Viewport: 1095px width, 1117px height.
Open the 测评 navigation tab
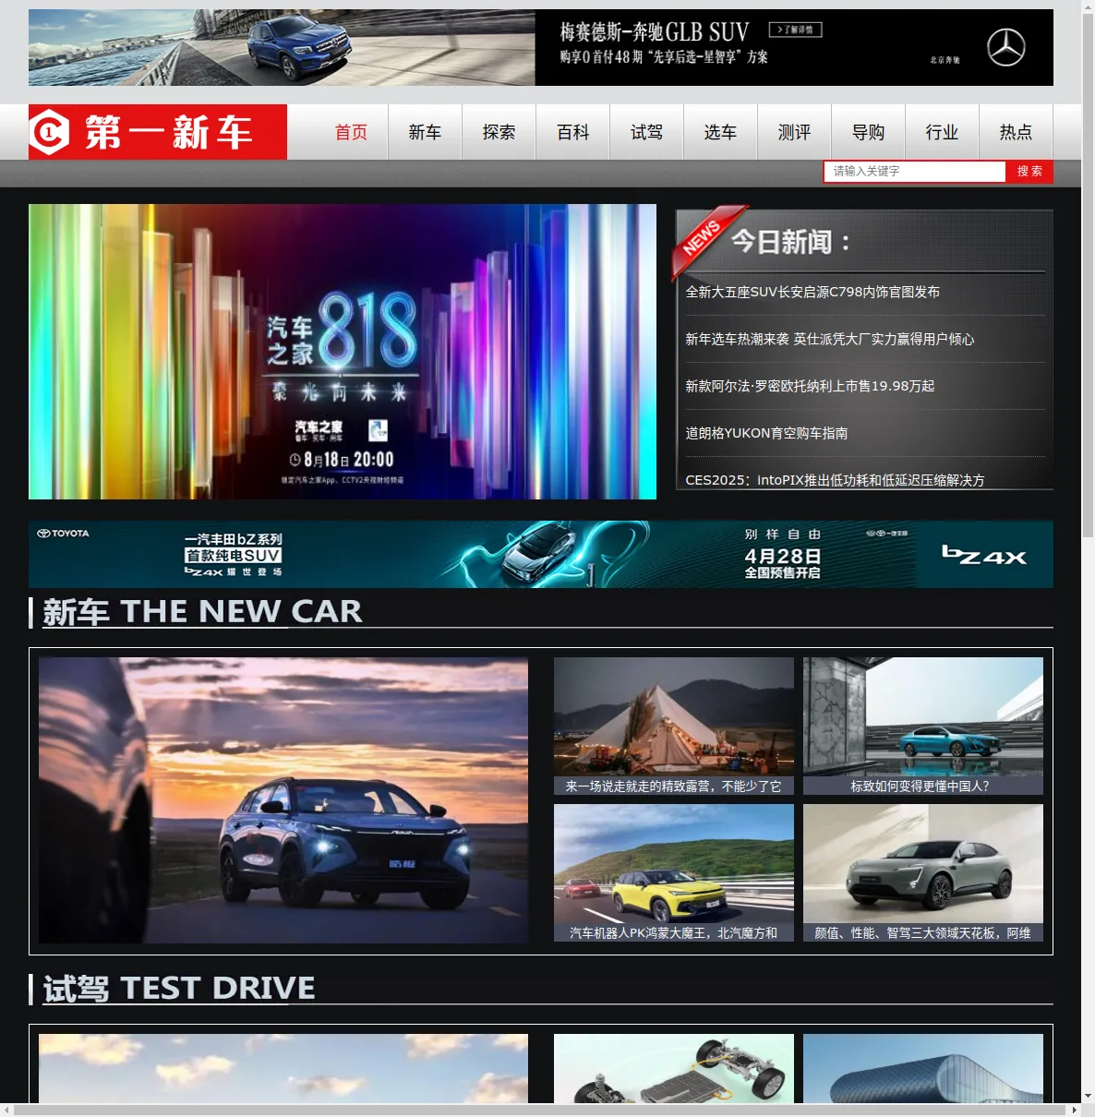pos(794,132)
